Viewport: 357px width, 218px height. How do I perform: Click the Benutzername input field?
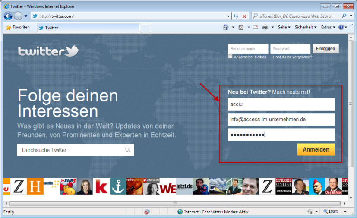[x=248, y=49]
